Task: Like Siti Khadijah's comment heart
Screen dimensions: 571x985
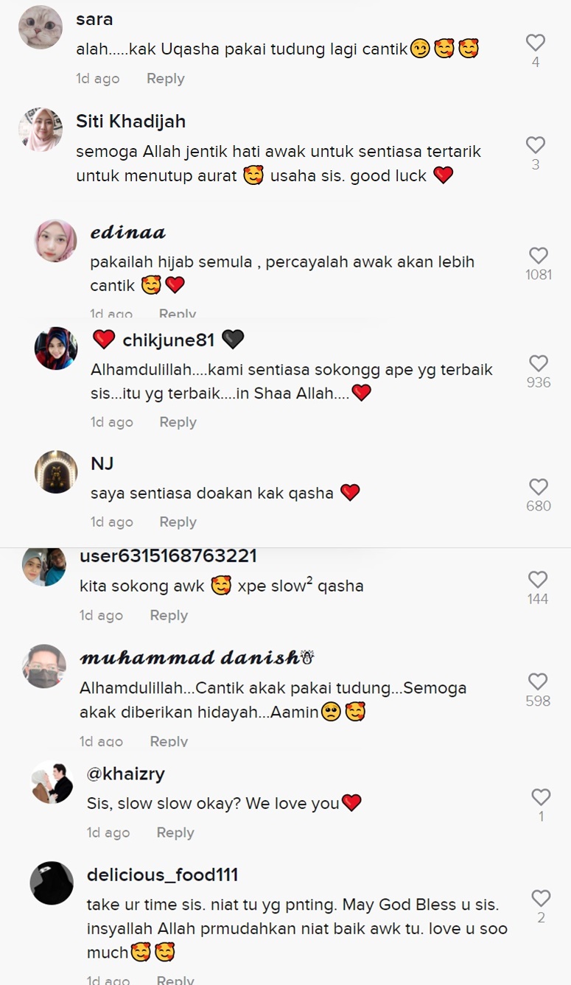Action: click(x=536, y=145)
